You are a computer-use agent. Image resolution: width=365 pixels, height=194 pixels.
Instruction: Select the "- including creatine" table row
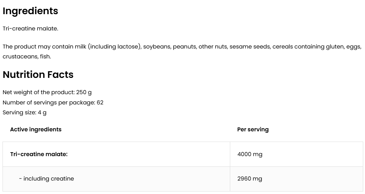point(46,179)
